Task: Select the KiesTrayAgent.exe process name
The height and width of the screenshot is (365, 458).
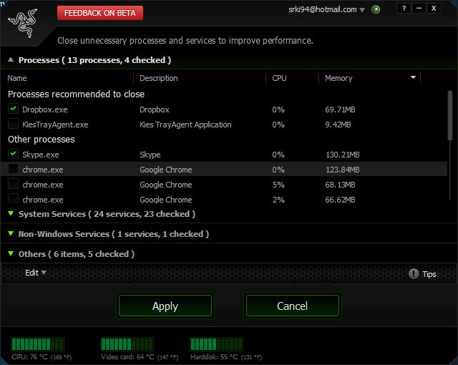Action: (x=55, y=125)
